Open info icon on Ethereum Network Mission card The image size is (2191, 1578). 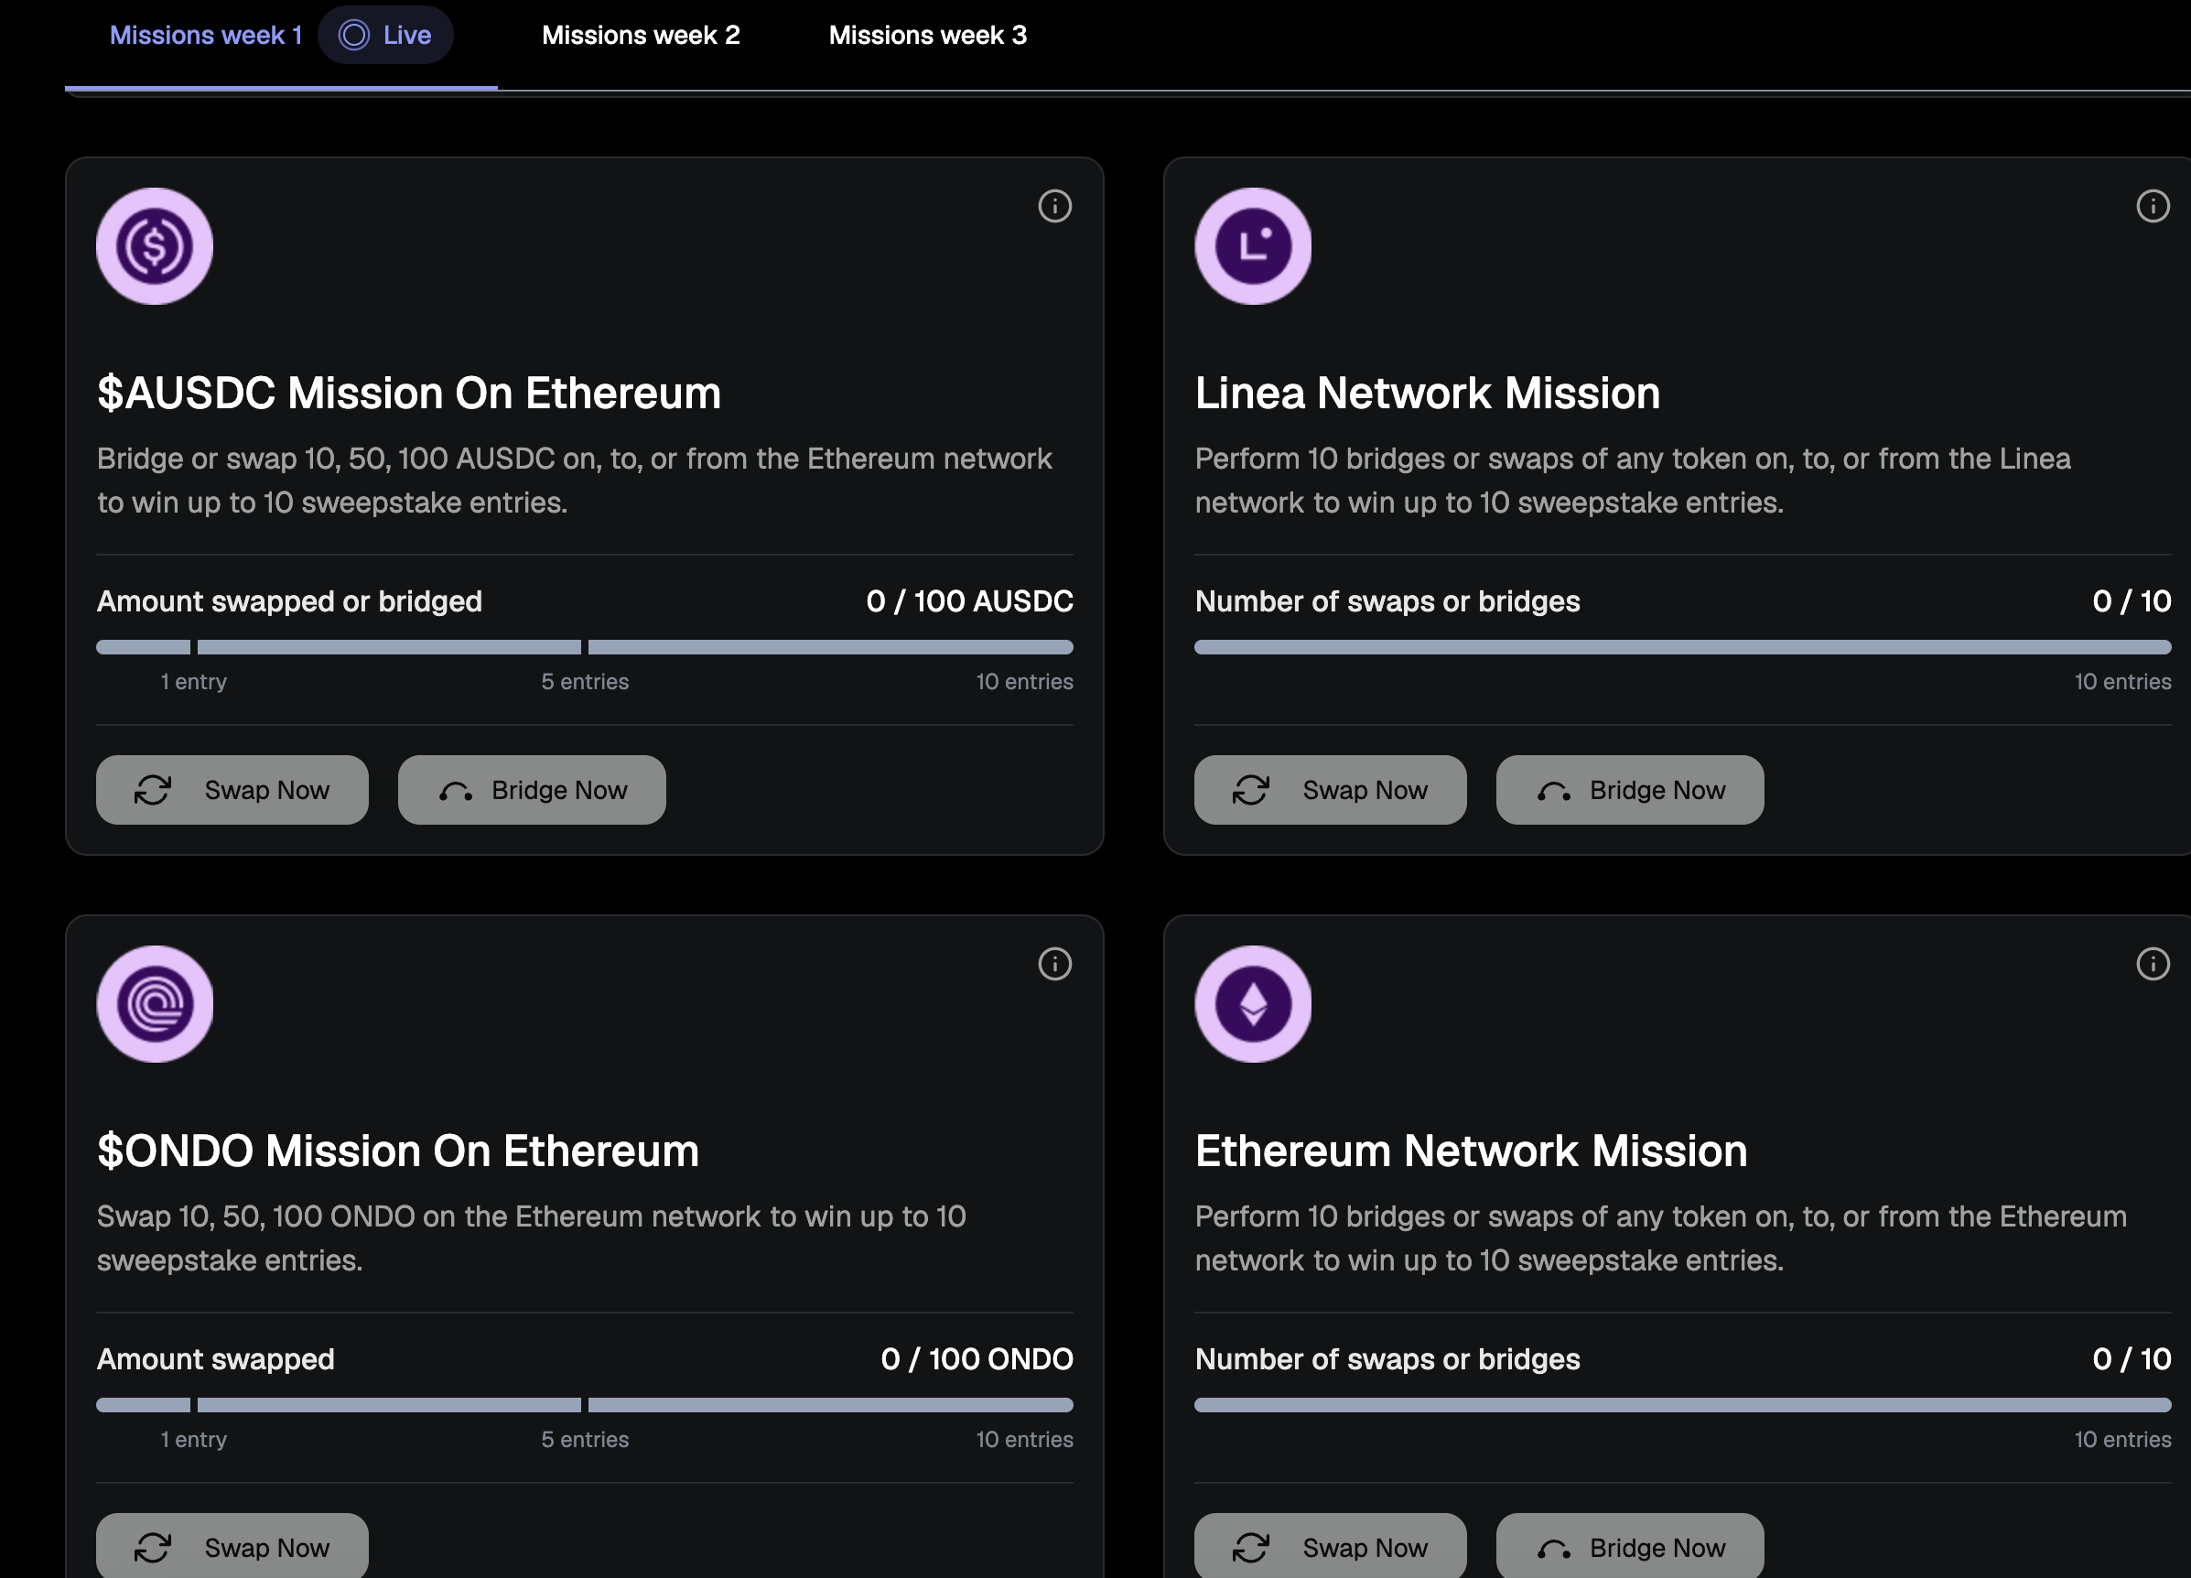click(2152, 964)
